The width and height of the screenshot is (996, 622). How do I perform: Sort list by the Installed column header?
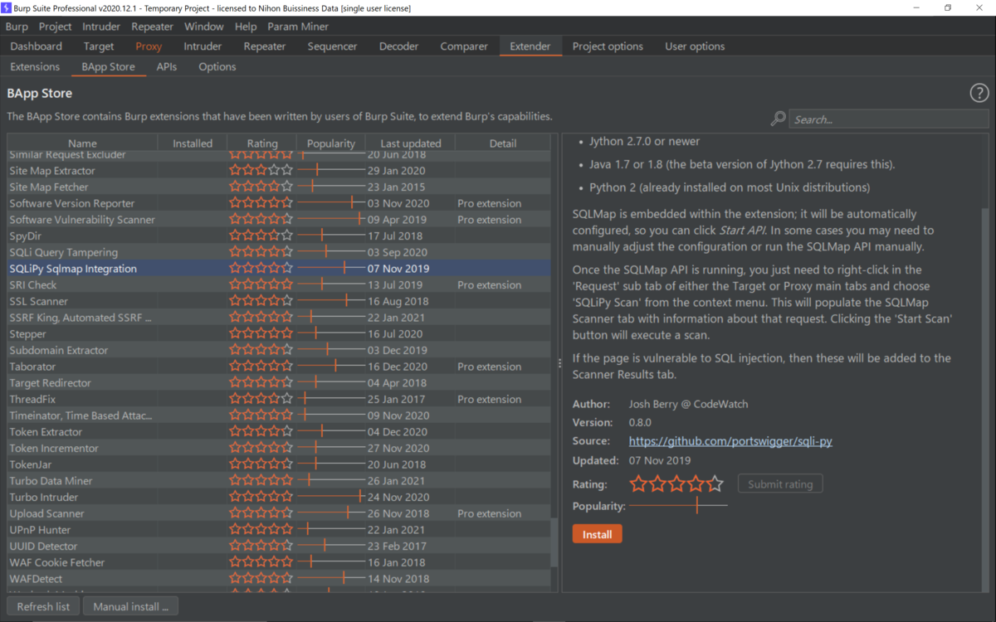(x=193, y=143)
